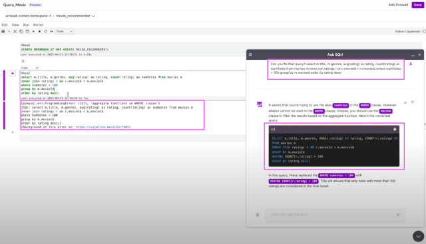Expand the workspace movie_recommender selector

(51, 16)
